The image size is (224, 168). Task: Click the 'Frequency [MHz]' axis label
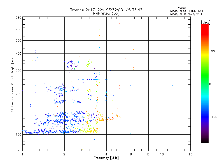pos(106,158)
